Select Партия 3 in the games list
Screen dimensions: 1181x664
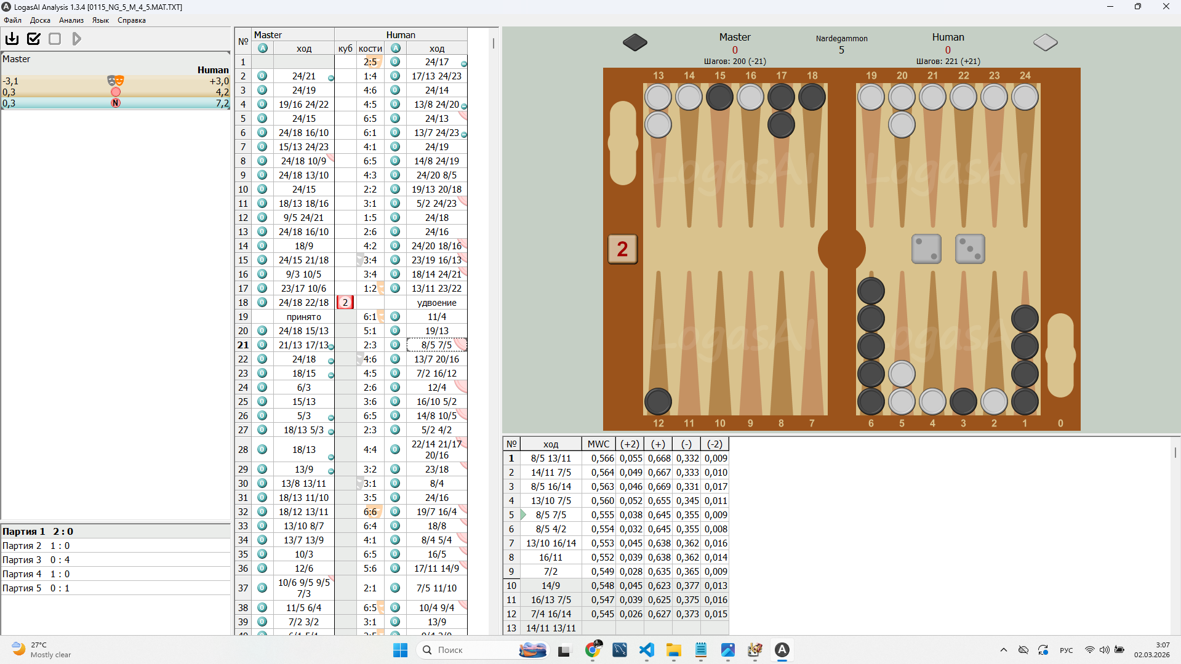tap(22, 560)
